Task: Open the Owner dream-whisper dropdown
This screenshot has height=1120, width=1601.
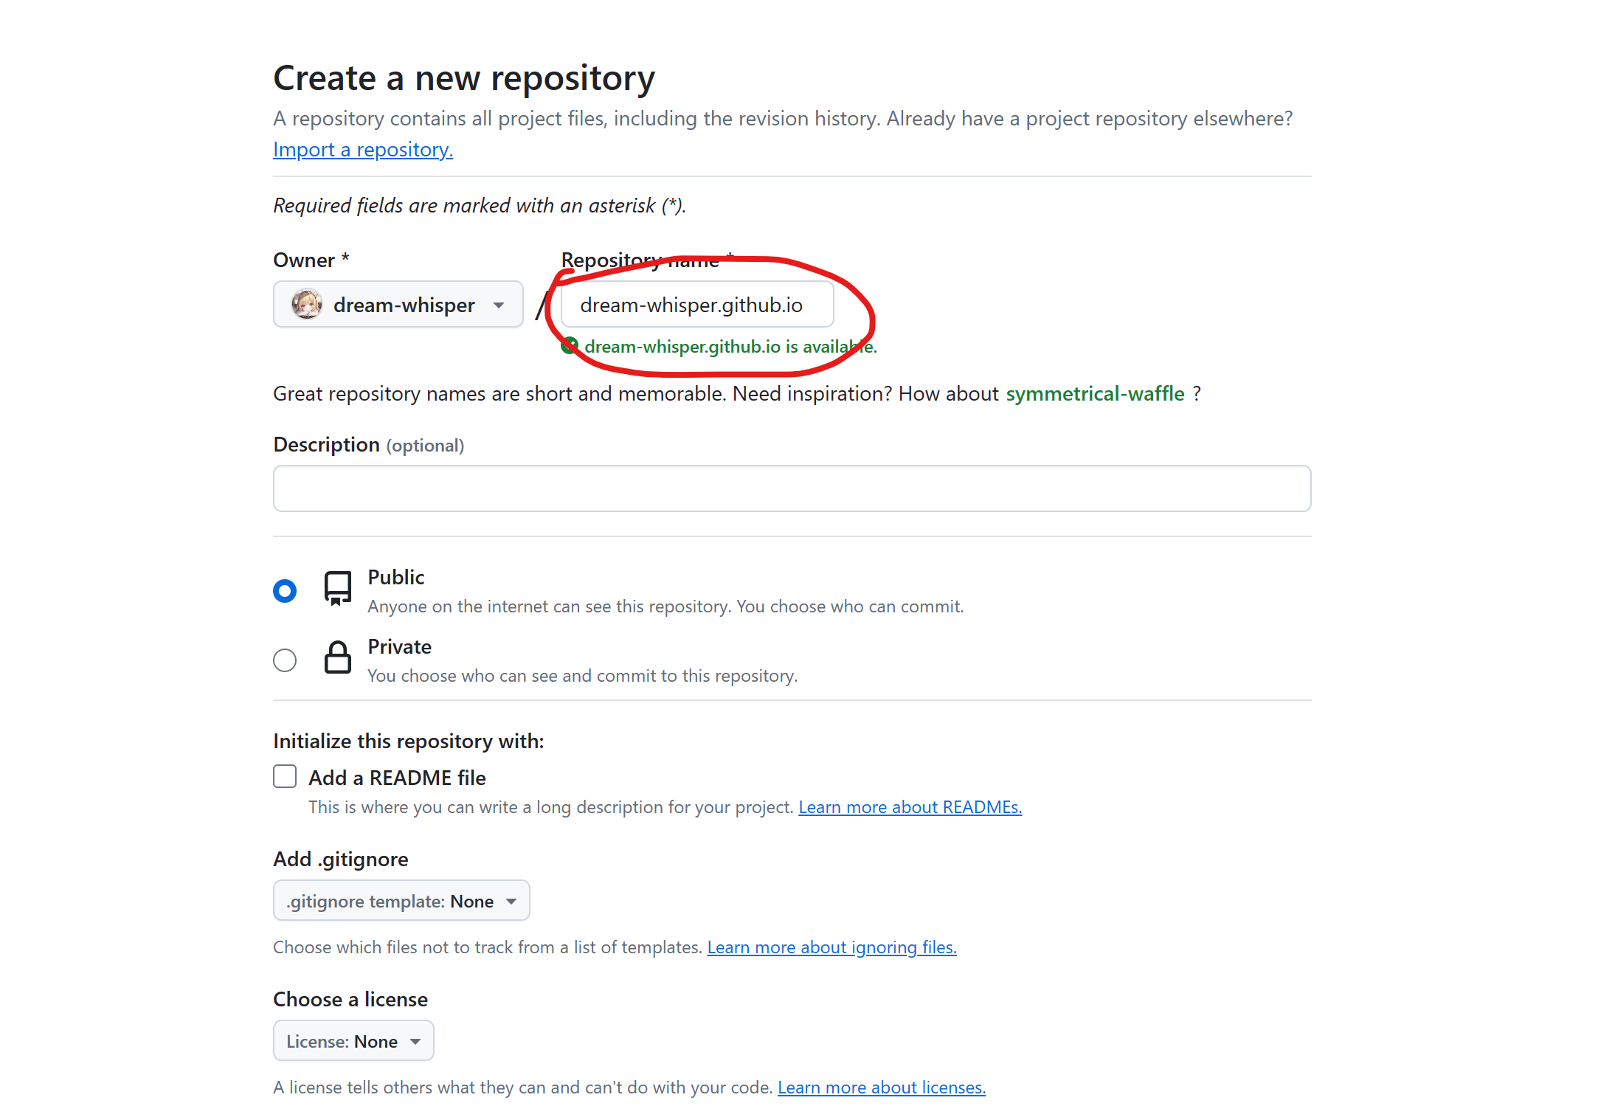Action: tap(398, 305)
